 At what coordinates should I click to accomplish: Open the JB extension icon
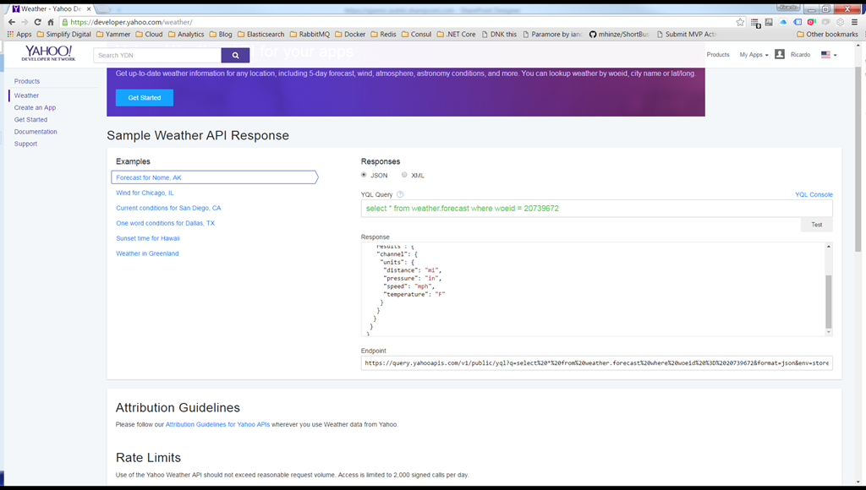(769, 22)
